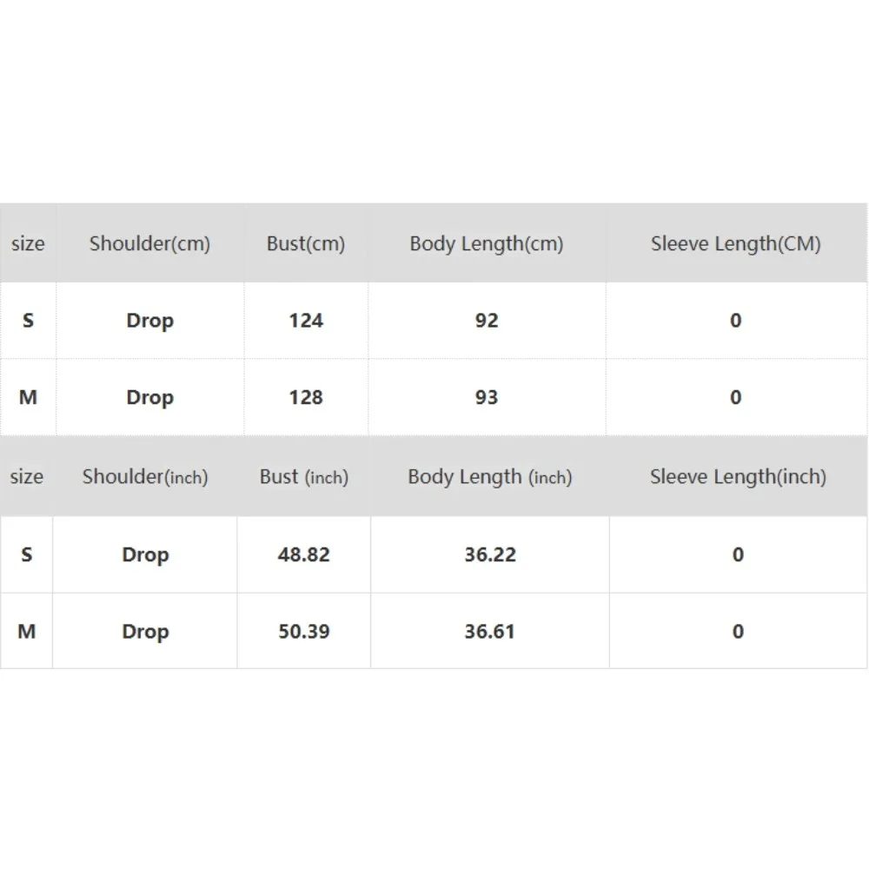Click the Shoulder(inch) column header
869x869 pixels.
[145, 477]
